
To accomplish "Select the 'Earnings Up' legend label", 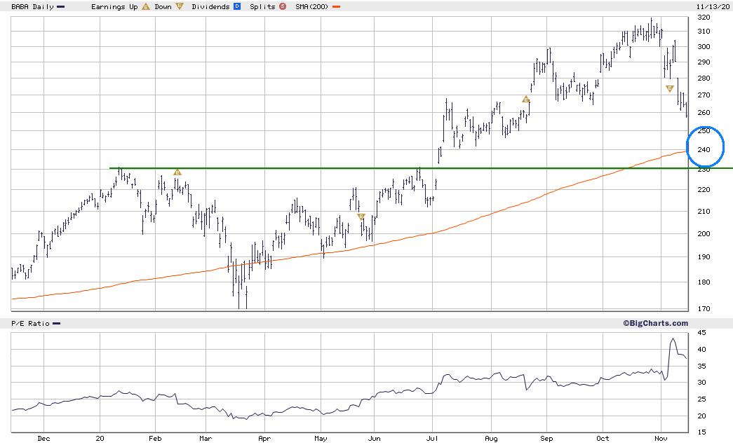I will (x=114, y=6).
